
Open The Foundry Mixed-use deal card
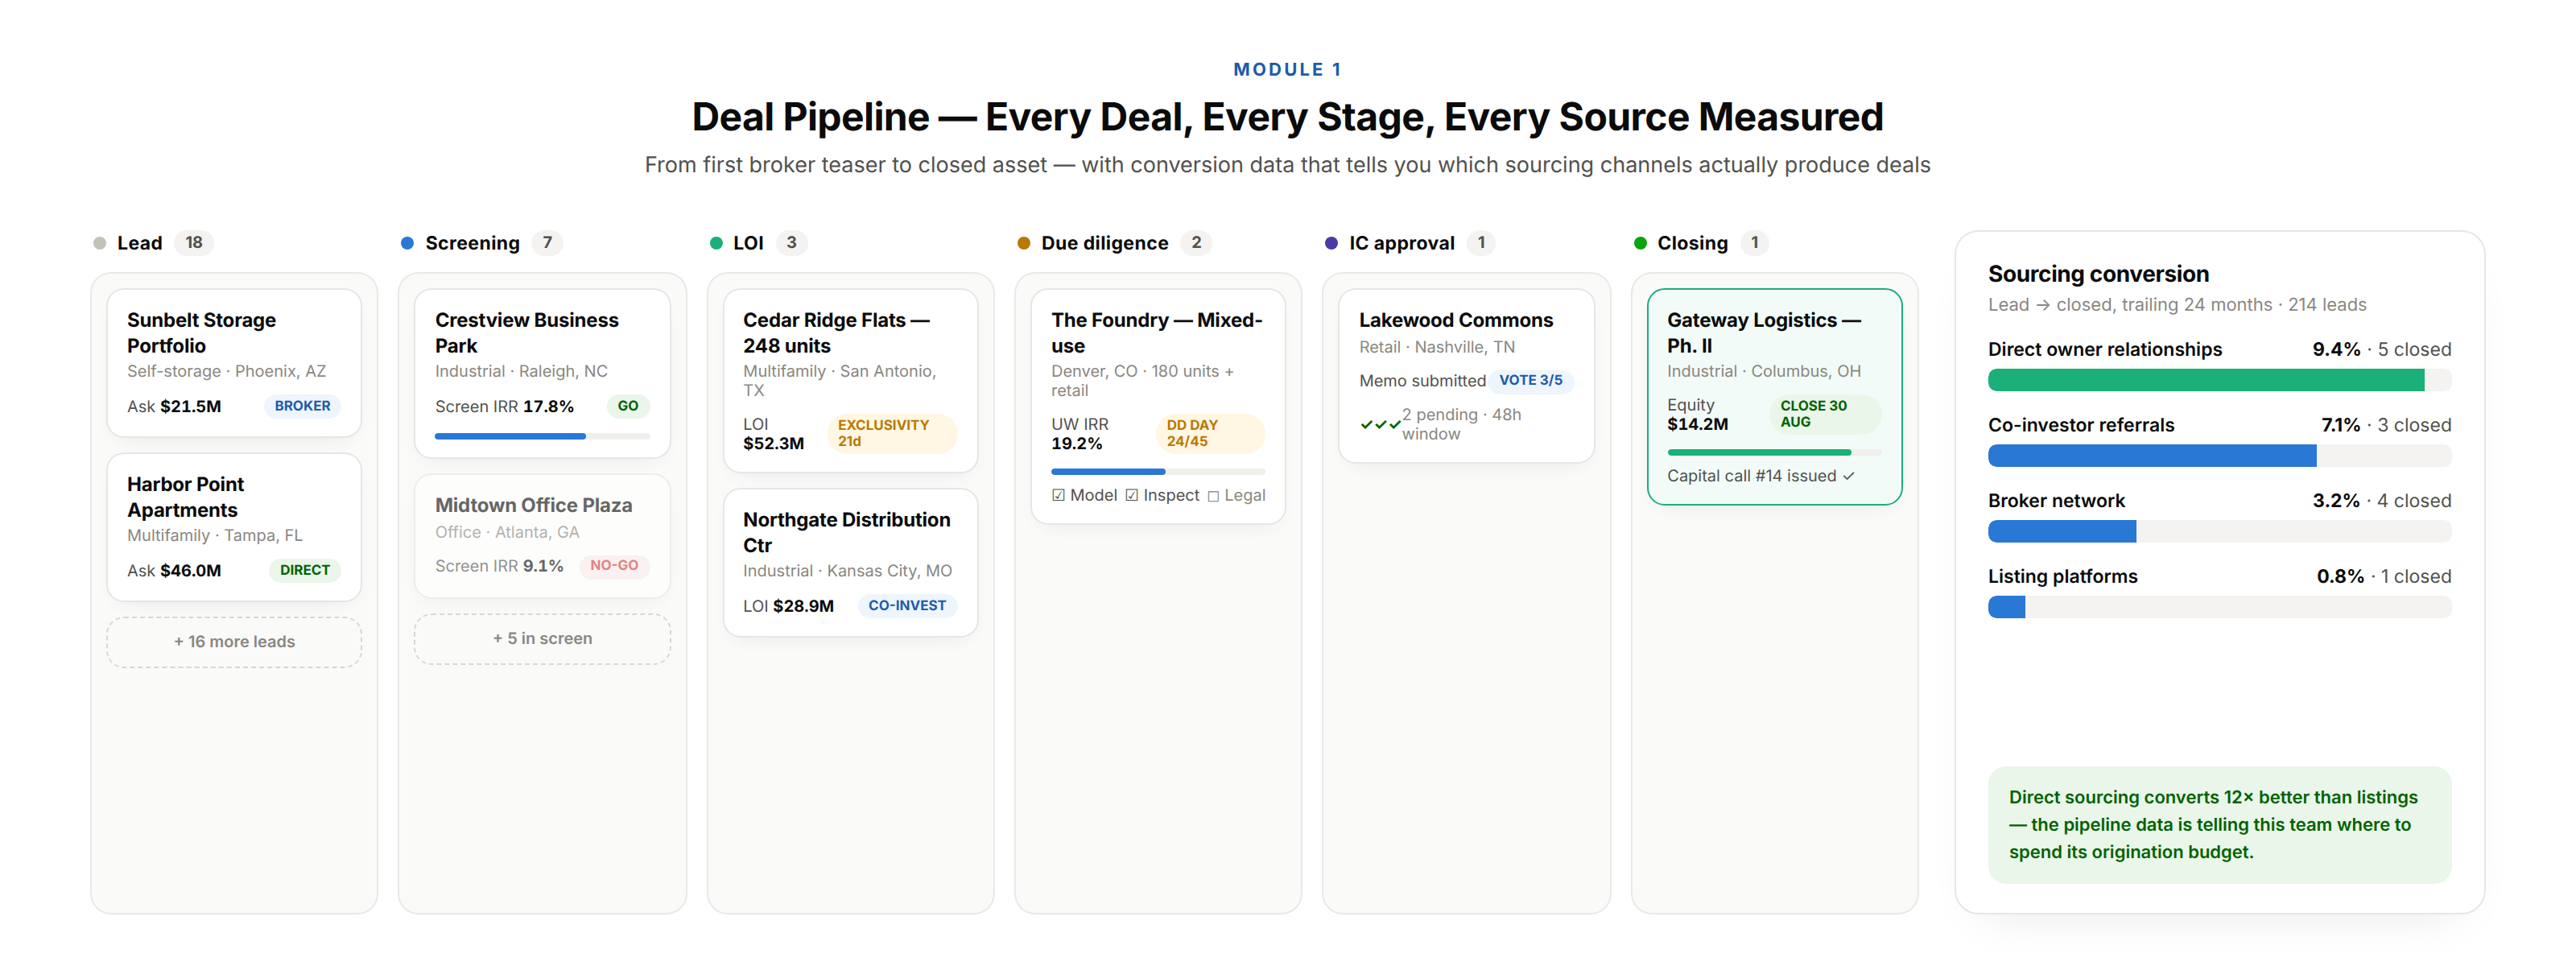1158,406
